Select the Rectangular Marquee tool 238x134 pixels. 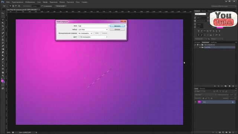[x=3, y=16]
